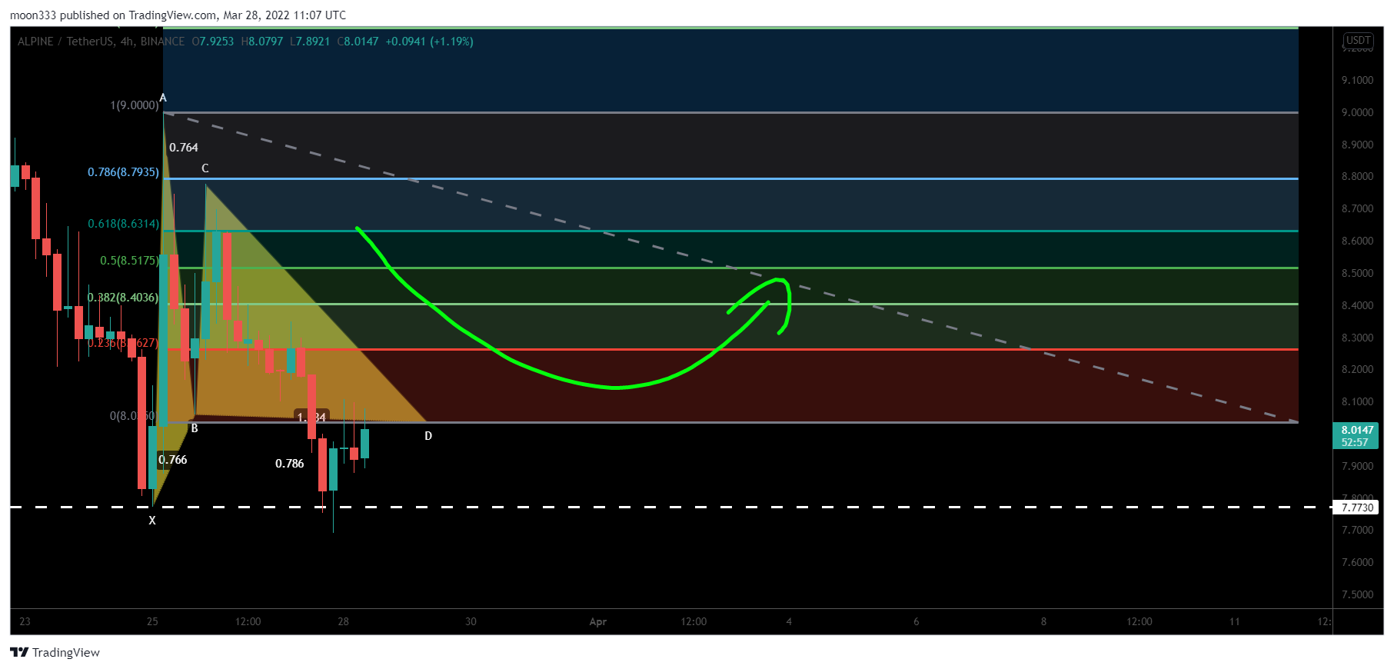Image resolution: width=1394 pixels, height=669 pixels.
Task: Click the date label 28 on time axis
Action: (x=343, y=621)
